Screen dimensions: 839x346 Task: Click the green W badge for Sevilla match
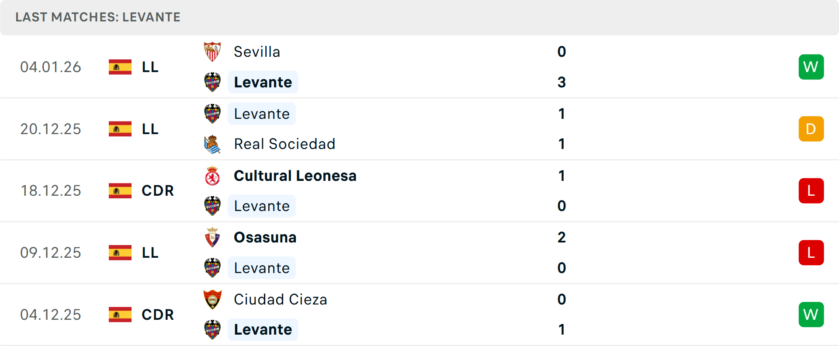[x=811, y=67]
